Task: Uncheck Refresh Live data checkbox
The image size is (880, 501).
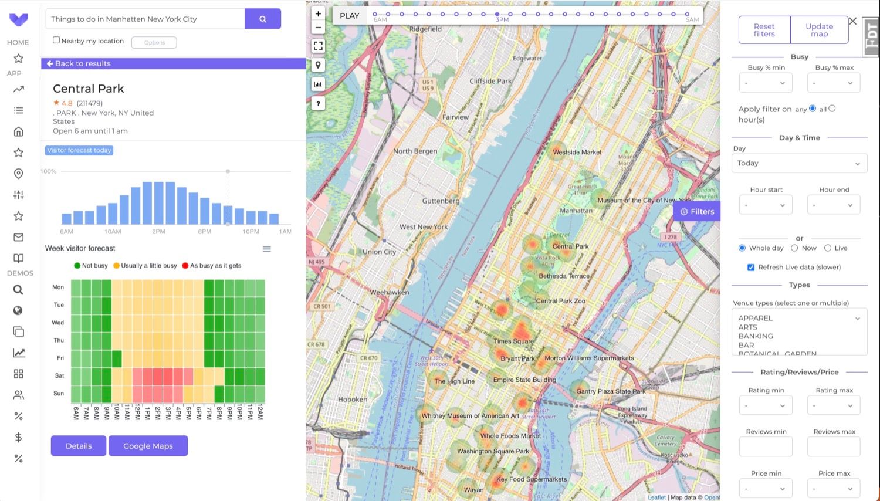Action: (750, 267)
